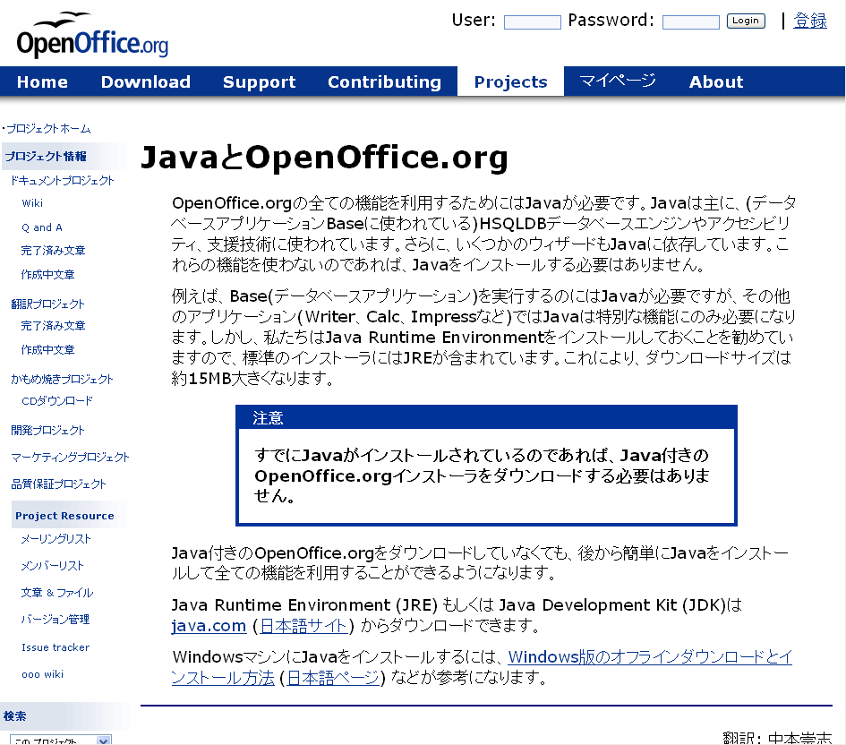Open the About tab
846x745 pixels.
tap(716, 82)
